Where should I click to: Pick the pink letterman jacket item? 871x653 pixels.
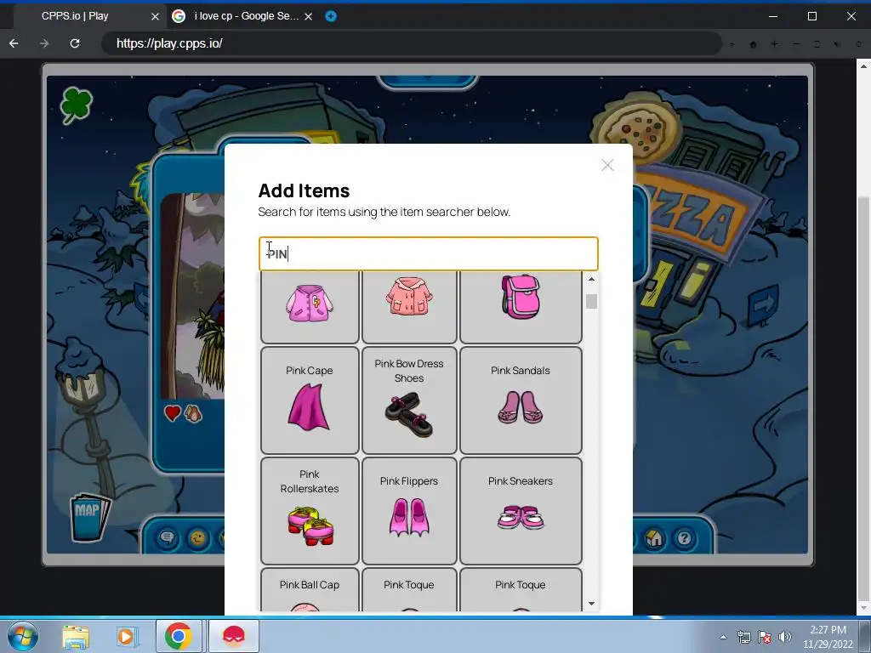(310, 306)
